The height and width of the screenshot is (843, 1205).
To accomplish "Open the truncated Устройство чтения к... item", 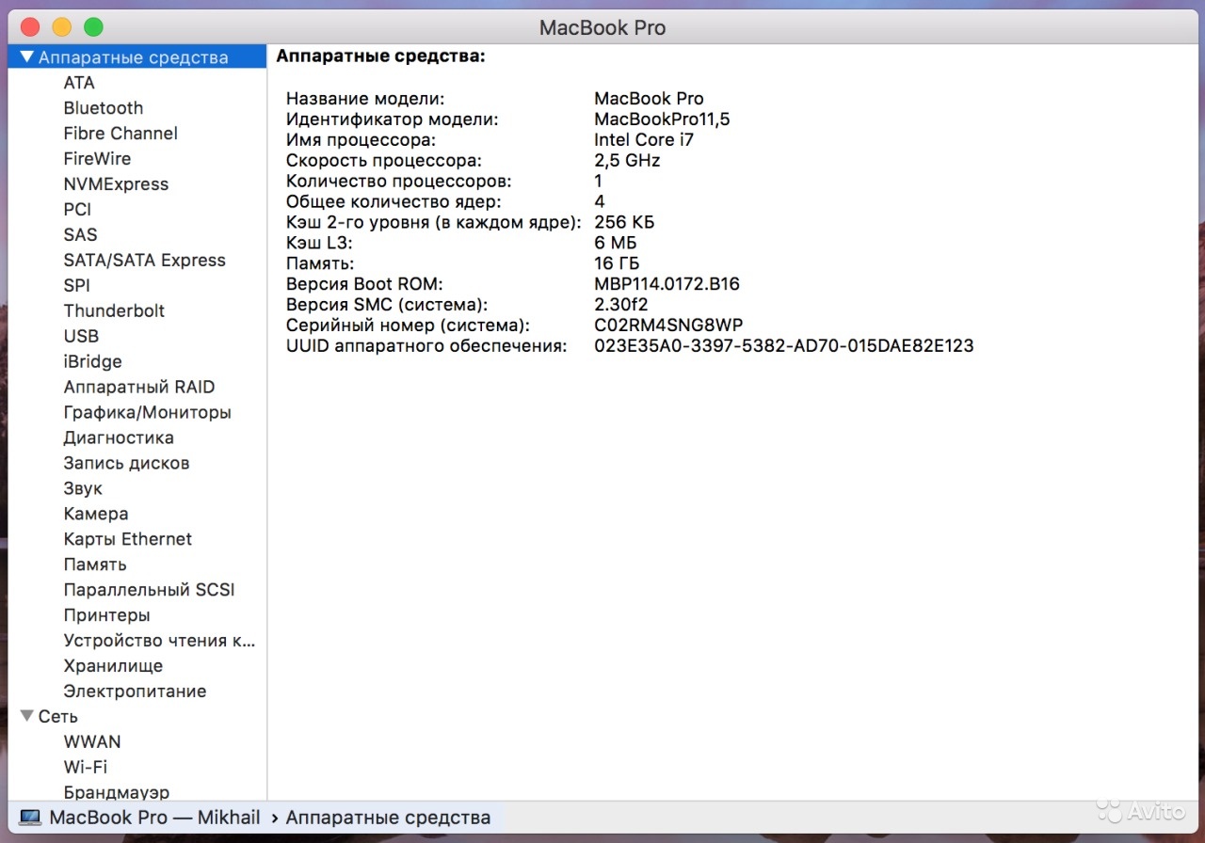I will (x=159, y=642).
